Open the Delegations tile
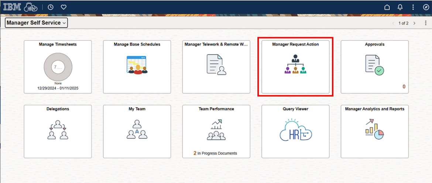 click(x=58, y=131)
